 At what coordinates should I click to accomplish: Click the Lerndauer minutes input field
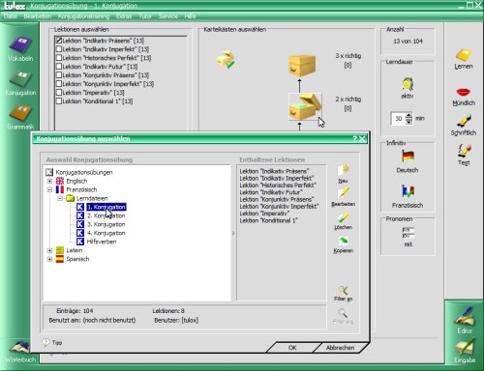398,119
